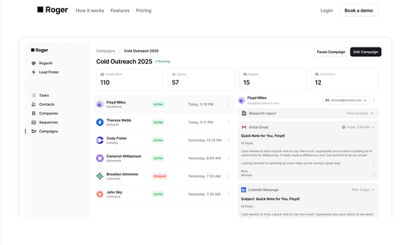Viewport: 410px width, 245px height.
Task: Click the Roger logo in the app sidebar
Action: 40,50
